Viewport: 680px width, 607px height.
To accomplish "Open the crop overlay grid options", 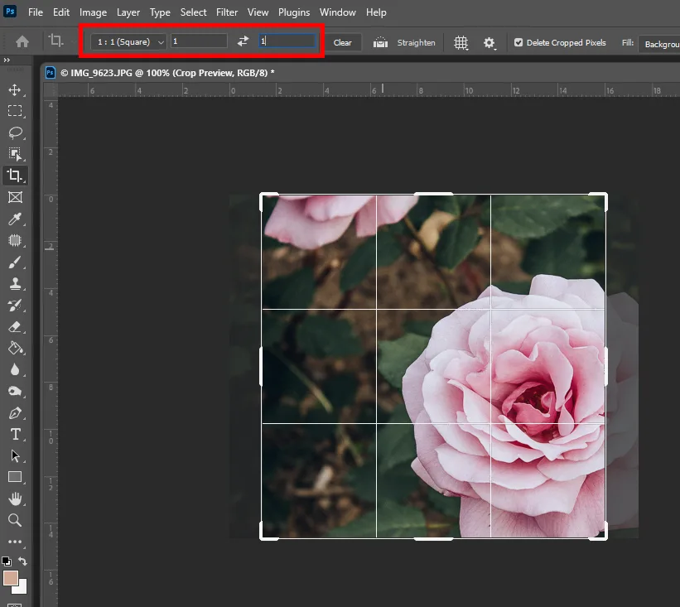I will point(461,43).
